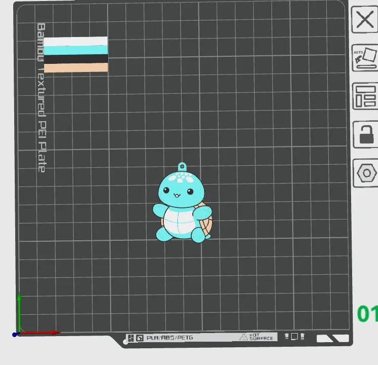Click the peach color stripe

(76, 68)
